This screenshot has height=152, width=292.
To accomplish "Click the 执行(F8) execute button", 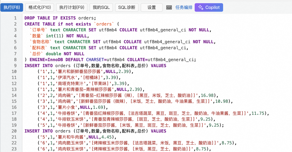I will tap(12, 8).
